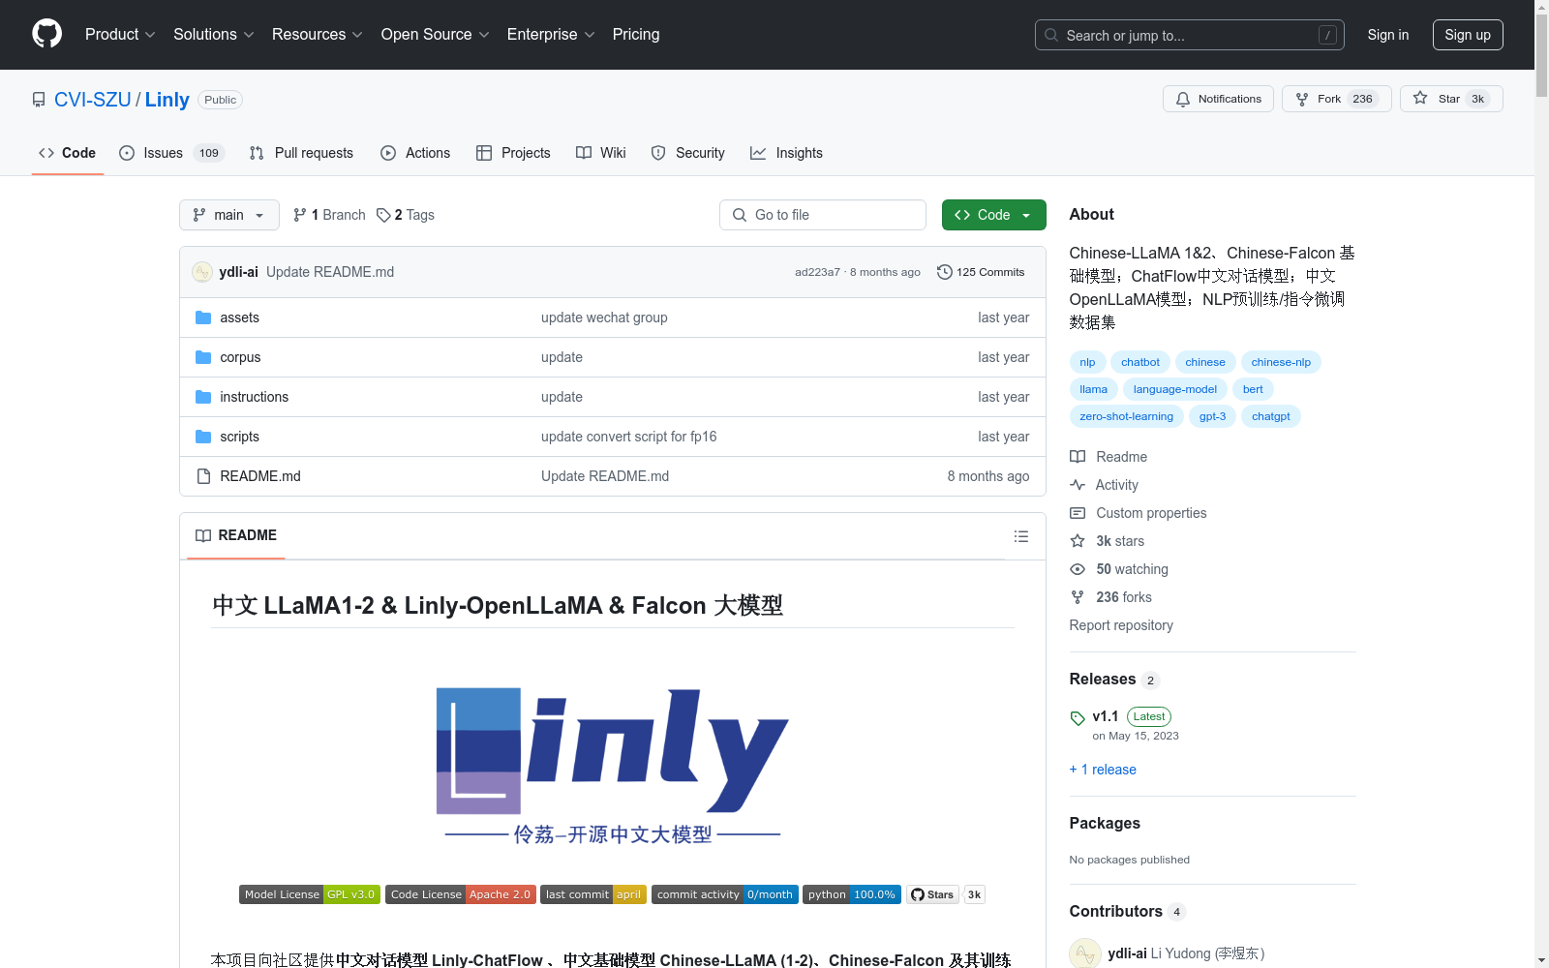The image size is (1549, 968).
Task: View the 1 Branch link
Action: 329,215
